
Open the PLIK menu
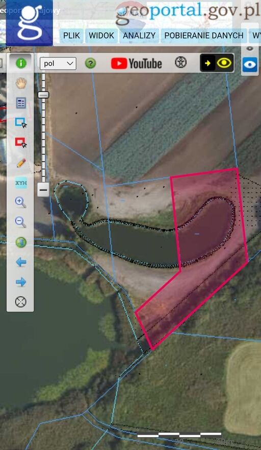71,36
